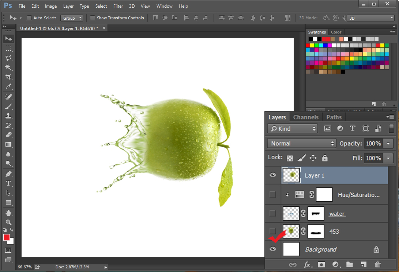Filter layers by adjustment type
Screen dimensions: 399x272
coord(340,128)
